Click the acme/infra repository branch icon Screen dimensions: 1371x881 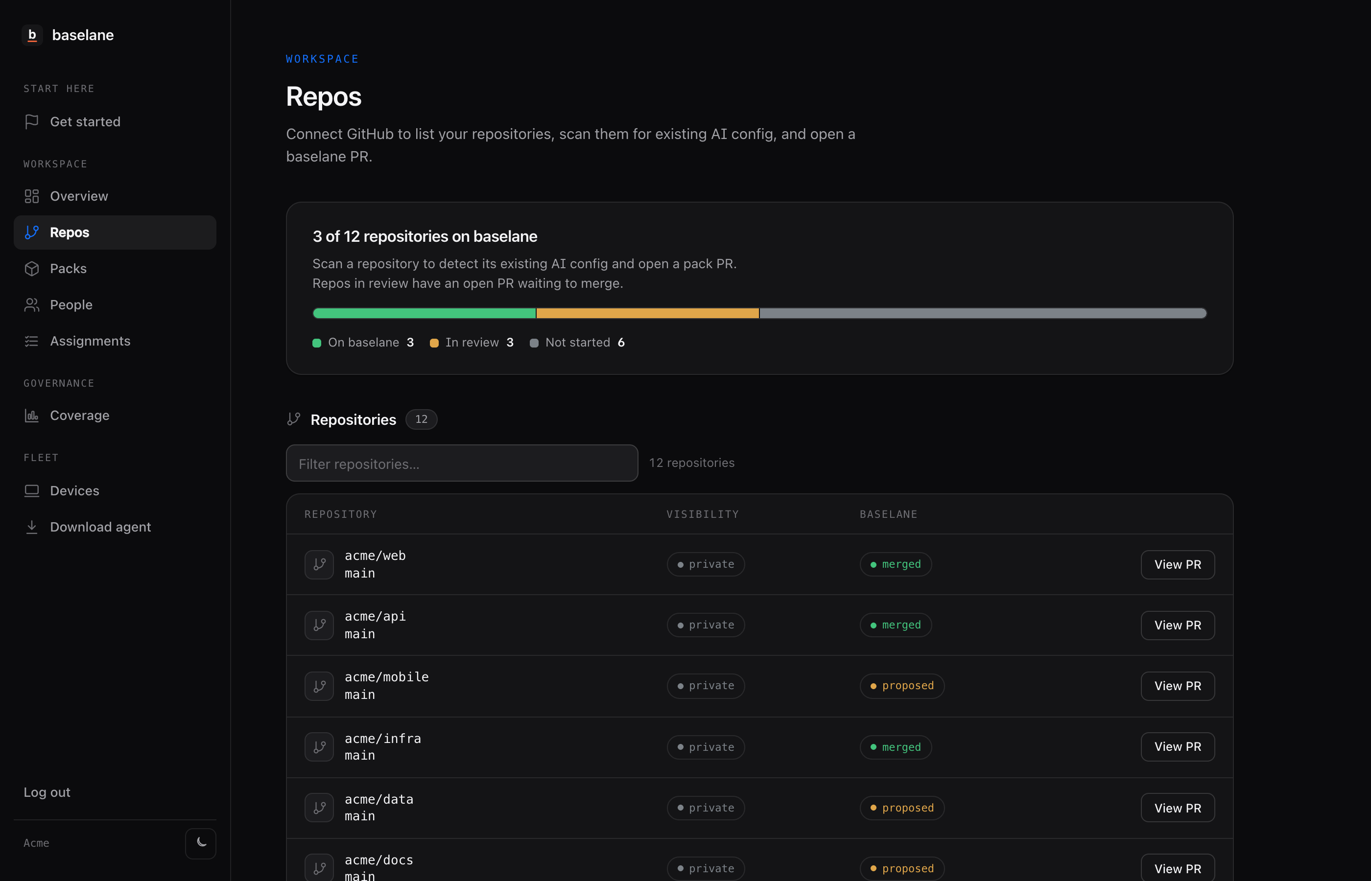click(x=319, y=747)
